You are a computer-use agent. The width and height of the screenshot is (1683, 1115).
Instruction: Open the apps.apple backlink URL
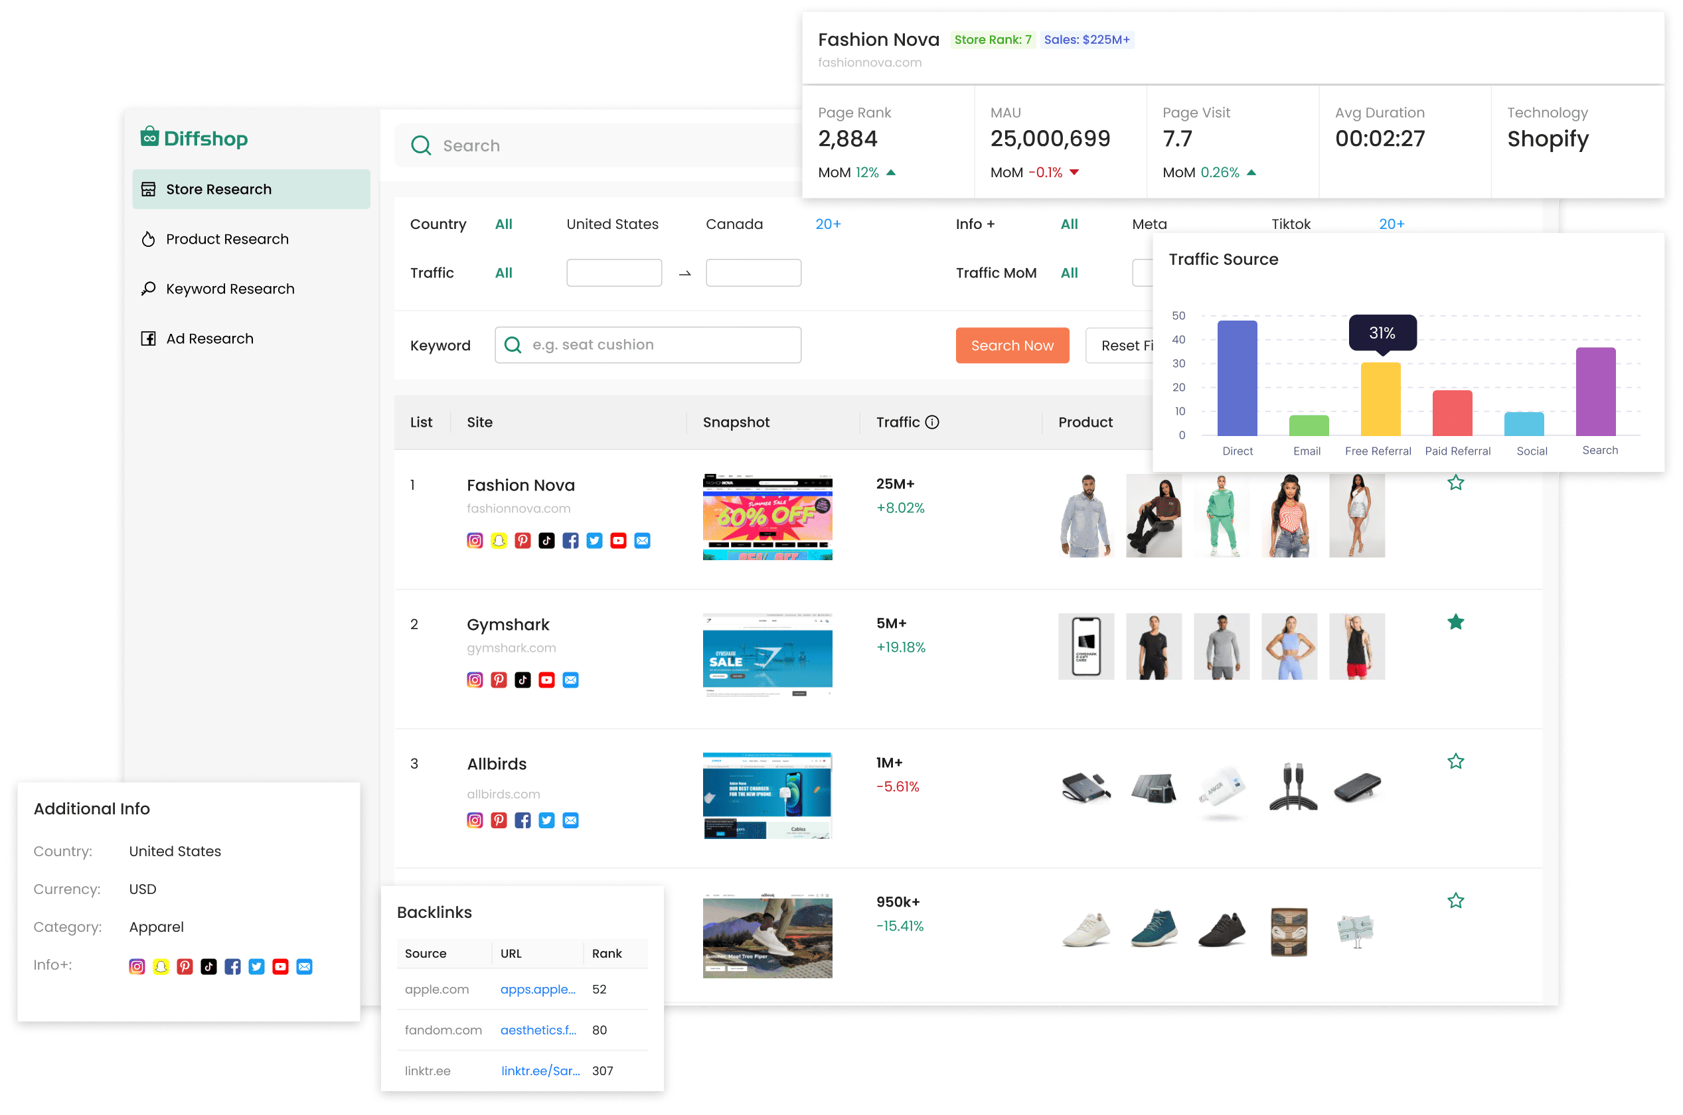[538, 989]
